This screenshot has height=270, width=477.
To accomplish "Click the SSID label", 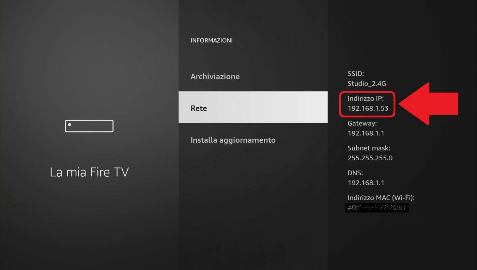I will [x=356, y=74].
